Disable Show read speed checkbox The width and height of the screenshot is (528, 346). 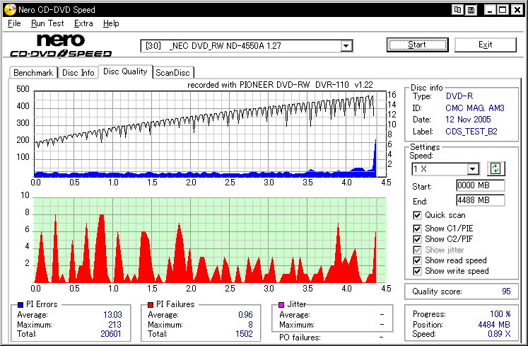pyautogui.click(x=417, y=260)
